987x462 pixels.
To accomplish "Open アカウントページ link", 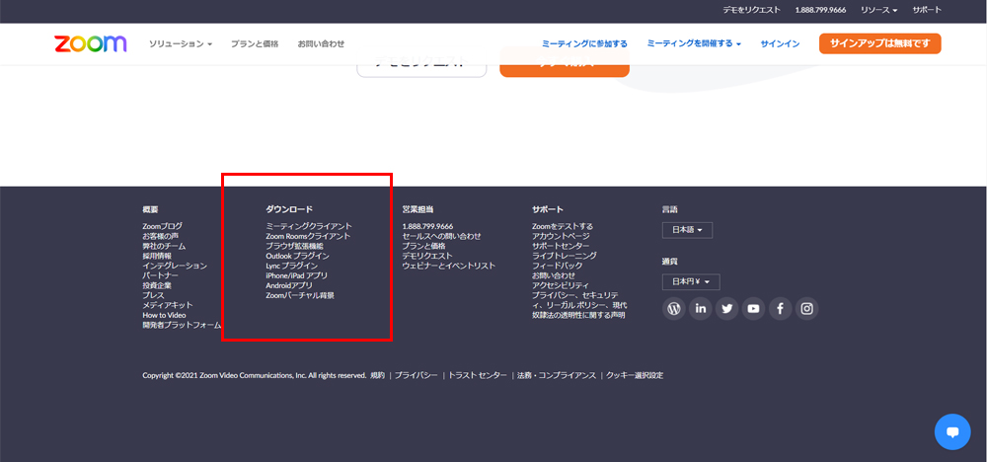I will [x=561, y=236].
